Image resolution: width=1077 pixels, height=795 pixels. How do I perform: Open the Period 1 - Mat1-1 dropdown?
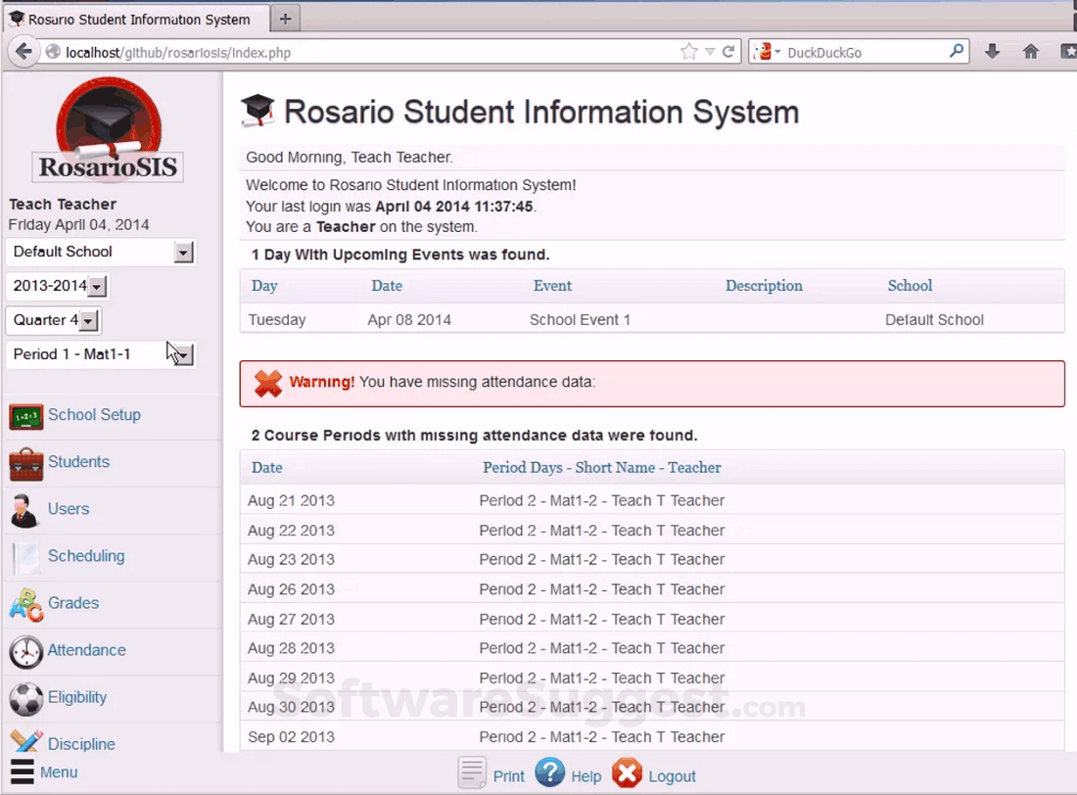click(x=183, y=354)
